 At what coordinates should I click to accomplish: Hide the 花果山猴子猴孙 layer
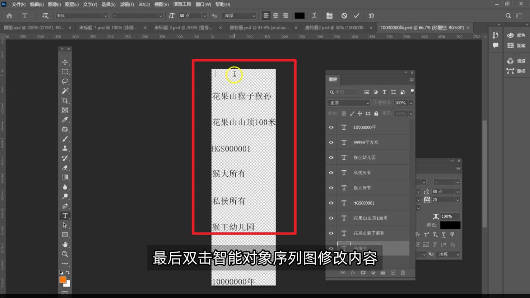click(331, 233)
